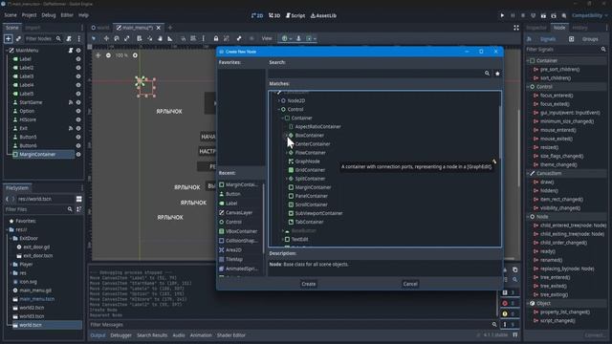The image size is (612, 344).
Task: Lock selected node with padlock icon
Action: pos(216,38)
